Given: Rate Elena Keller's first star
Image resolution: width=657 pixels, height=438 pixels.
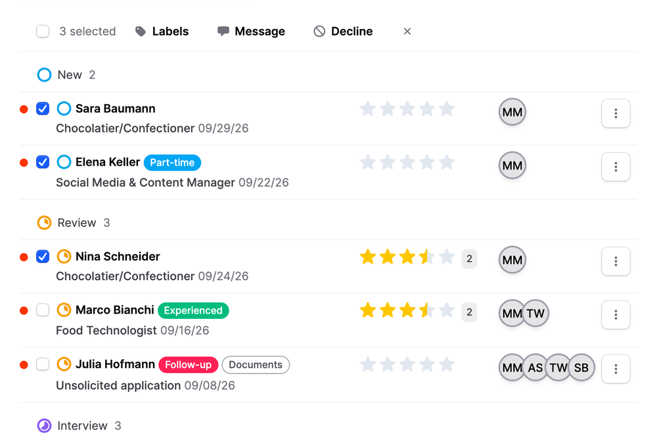Looking at the screenshot, I should tap(368, 162).
